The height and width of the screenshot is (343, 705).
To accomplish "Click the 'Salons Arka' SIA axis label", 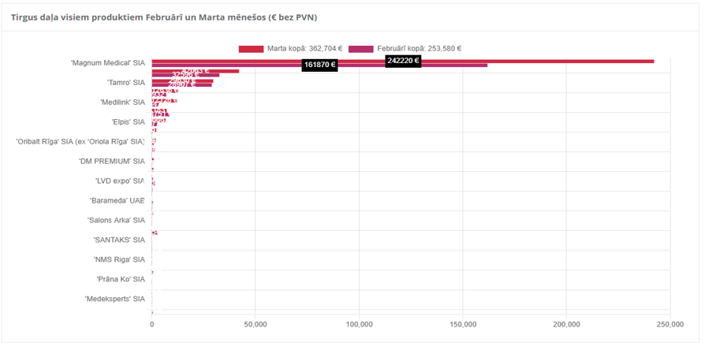I will click(116, 220).
